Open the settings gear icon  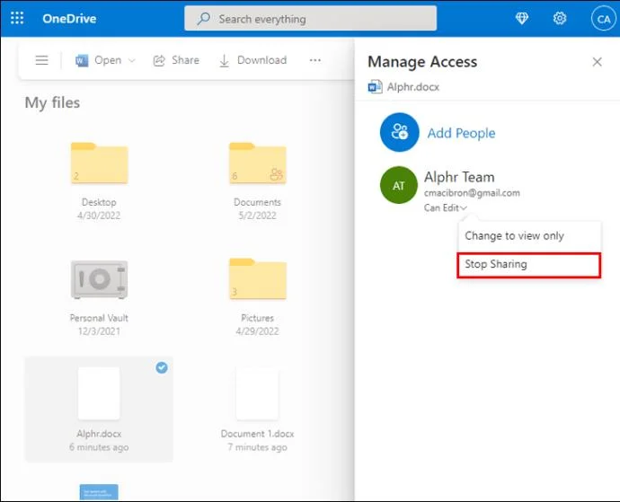click(560, 18)
